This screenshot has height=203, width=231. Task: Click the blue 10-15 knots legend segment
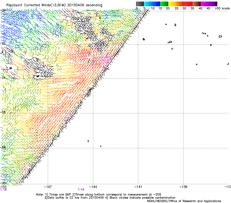coord(156,4)
